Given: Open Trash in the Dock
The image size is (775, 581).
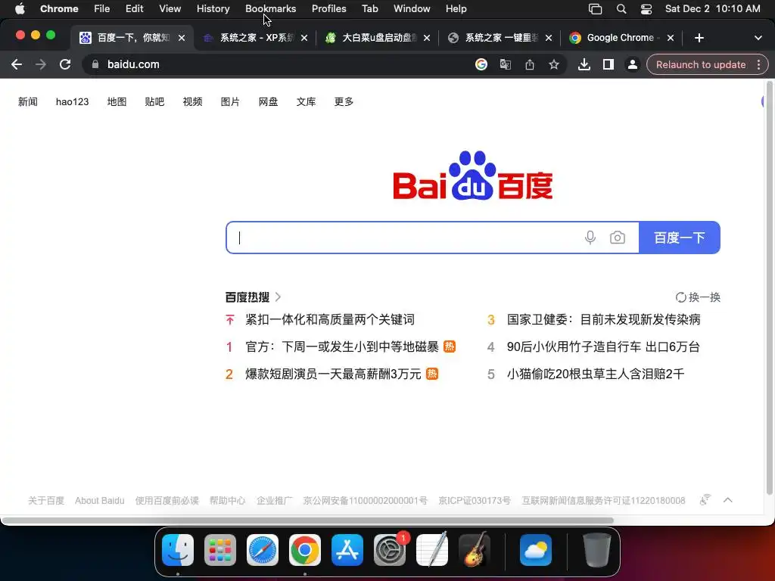Looking at the screenshot, I should coord(596,550).
